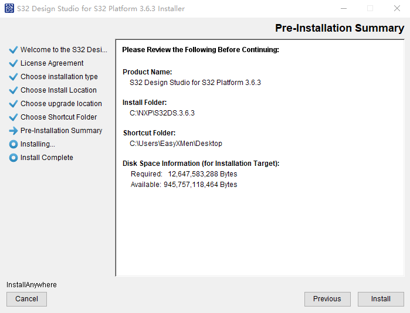Image resolution: width=410 pixels, height=313 pixels.
Task: Close the installer window
Action: tap(397, 9)
